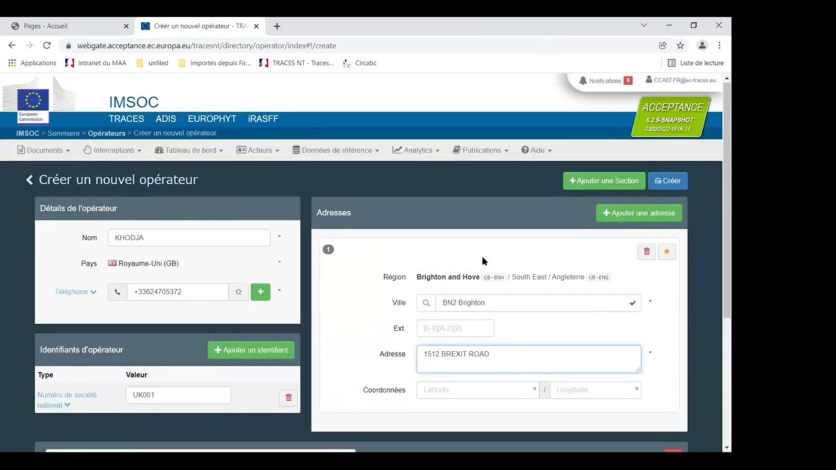Bookmark this page with browser star icon
The width and height of the screenshot is (836, 470).
(x=680, y=46)
